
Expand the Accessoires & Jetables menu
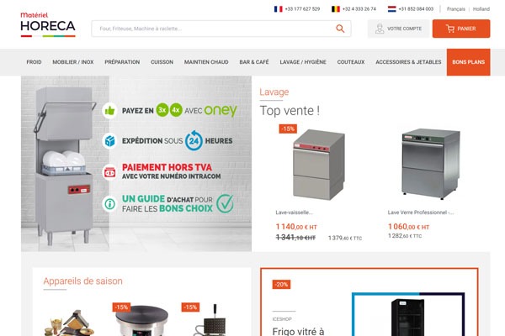(408, 62)
